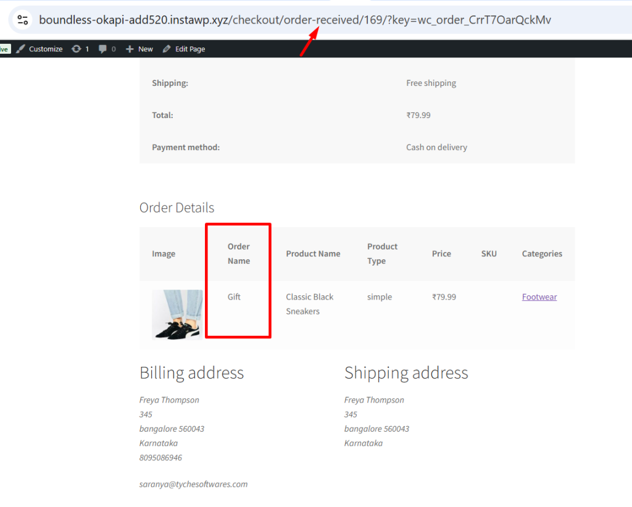The width and height of the screenshot is (632, 507).
Task: Click the Live badge in admin bar
Action: 4,49
